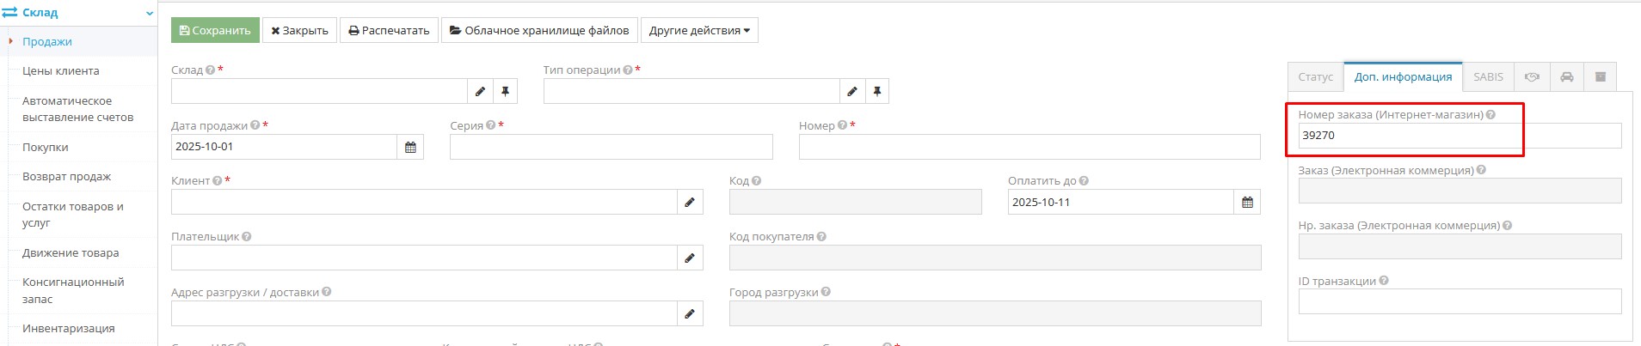Open the handshake icon tab
The width and height of the screenshot is (1641, 346).
(1532, 77)
